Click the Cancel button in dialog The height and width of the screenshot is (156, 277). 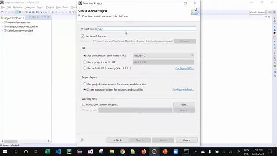(x=187, y=140)
